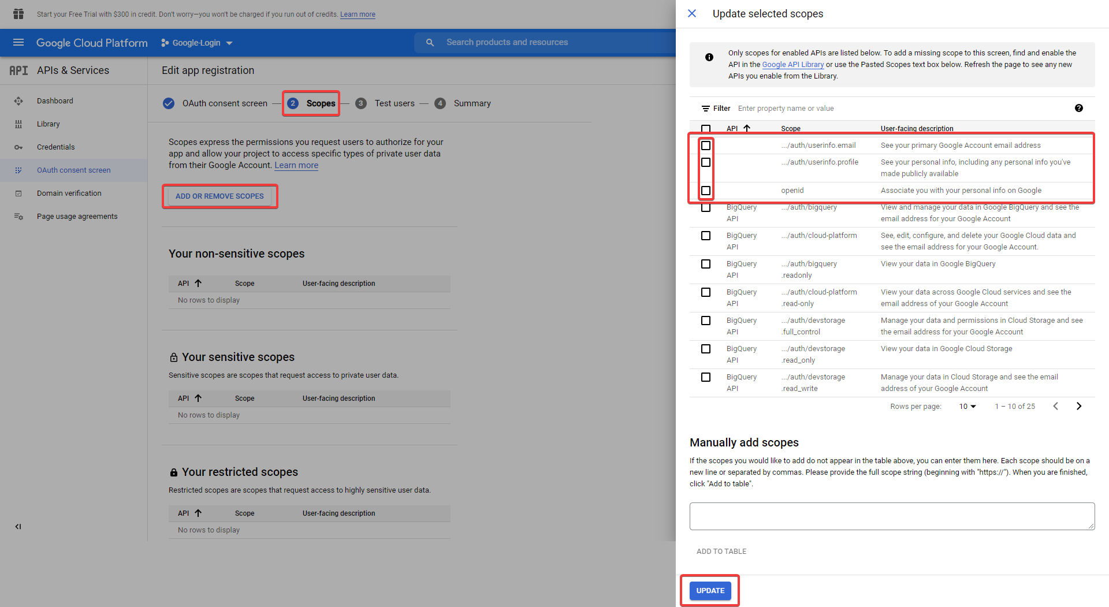Close the Update selected scopes panel

tap(692, 13)
